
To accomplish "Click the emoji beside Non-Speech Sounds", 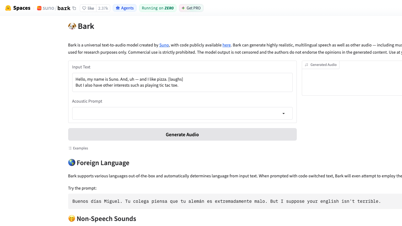I will click(x=72, y=218).
